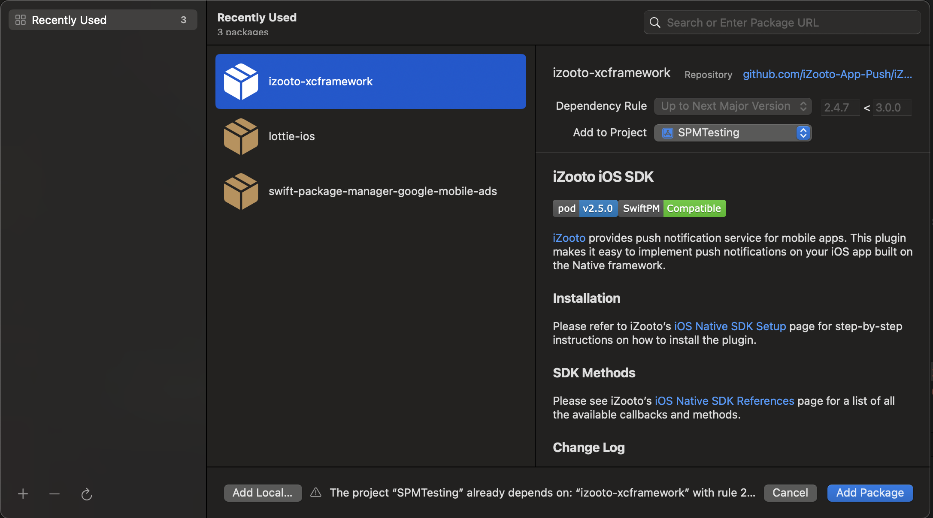Open the github.com repository link
Image resolution: width=933 pixels, height=518 pixels.
point(827,74)
